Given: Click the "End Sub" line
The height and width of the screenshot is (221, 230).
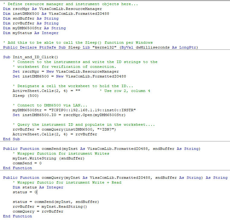Looking at the screenshot, I should [11, 139].
